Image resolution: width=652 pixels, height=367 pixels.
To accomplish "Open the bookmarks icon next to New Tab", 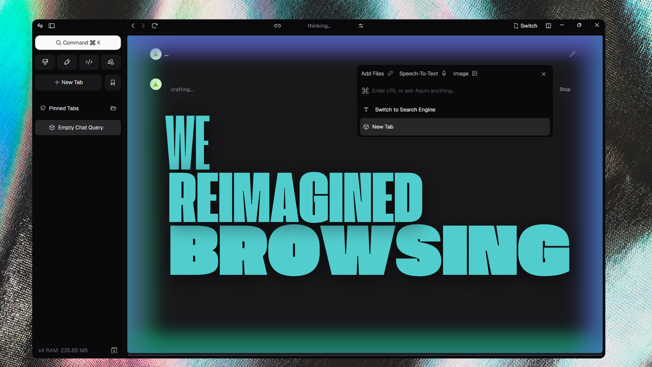I will [x=113, y=82].
